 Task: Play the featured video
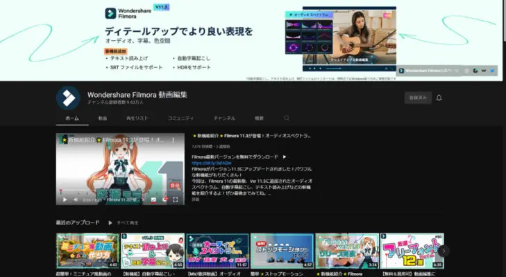pyautogui.click(x=65, y=199)
